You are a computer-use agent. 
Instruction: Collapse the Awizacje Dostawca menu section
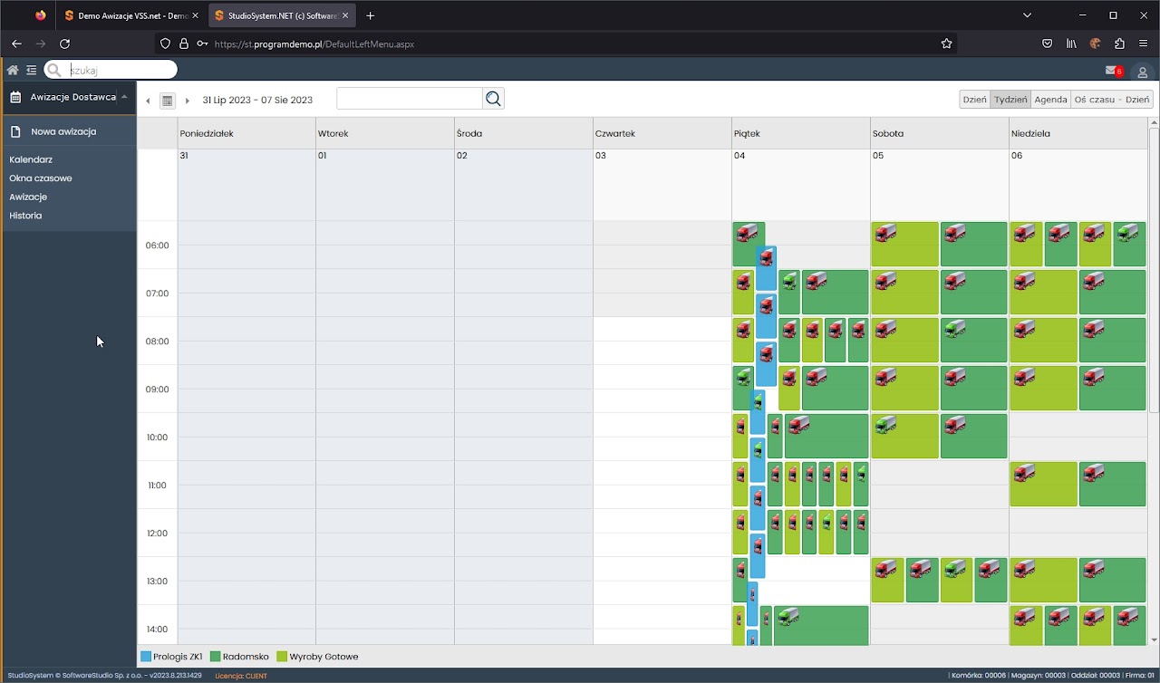point(123,97)
